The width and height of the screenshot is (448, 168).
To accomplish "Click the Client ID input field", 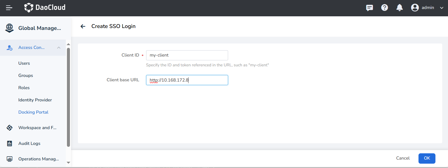I will pyautogui.click(x=187, y=55).
